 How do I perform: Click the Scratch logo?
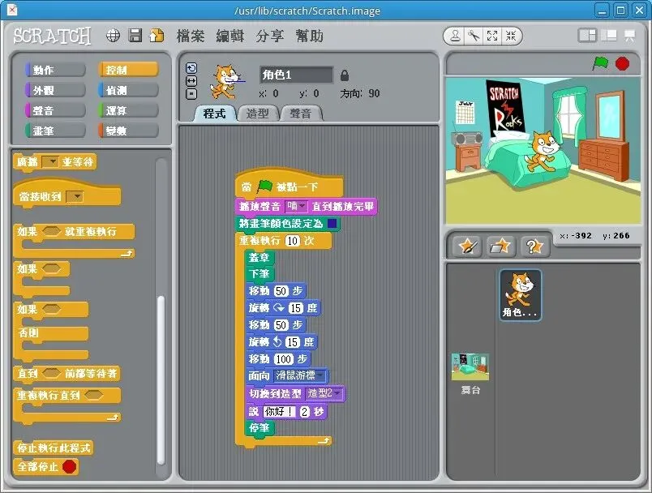52,36
